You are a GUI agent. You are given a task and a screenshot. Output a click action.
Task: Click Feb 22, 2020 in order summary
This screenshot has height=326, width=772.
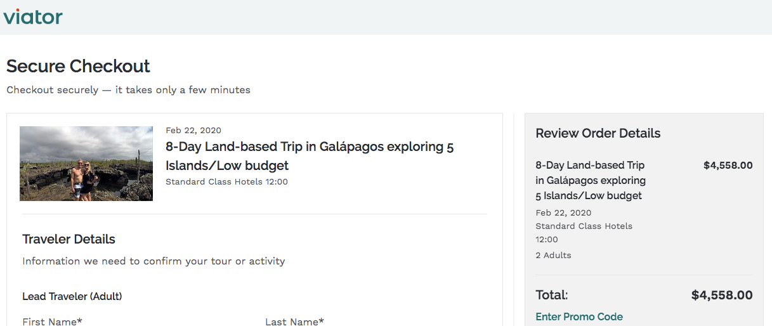563,212
